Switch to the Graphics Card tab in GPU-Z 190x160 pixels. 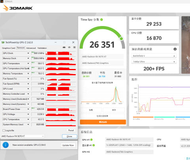coord(9,48)
